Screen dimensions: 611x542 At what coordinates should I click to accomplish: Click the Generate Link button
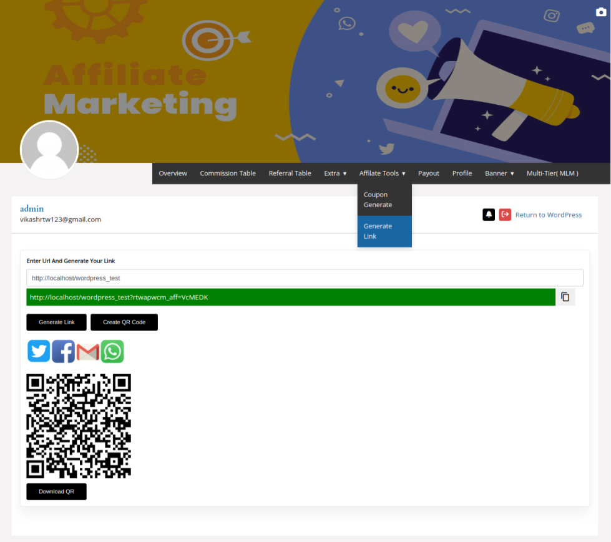click(x=57, y=322)
